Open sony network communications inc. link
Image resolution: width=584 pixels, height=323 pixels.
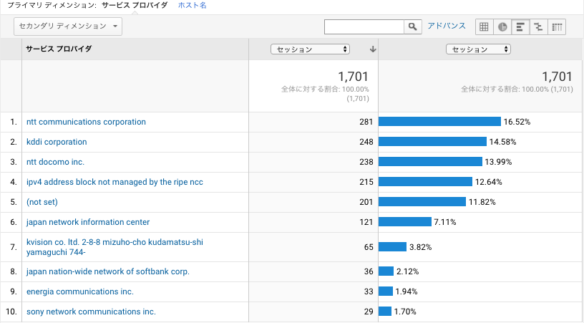pos(92,312)
